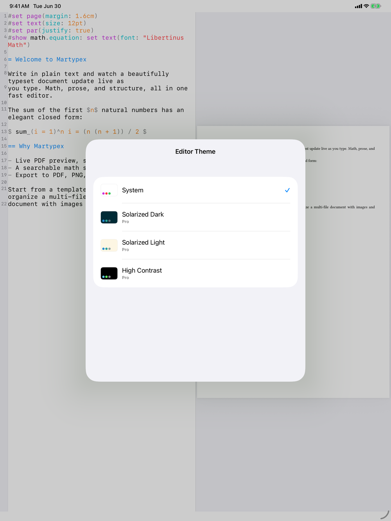Click the battery icon in status bar
391x521 pixels.
(376, 6)
